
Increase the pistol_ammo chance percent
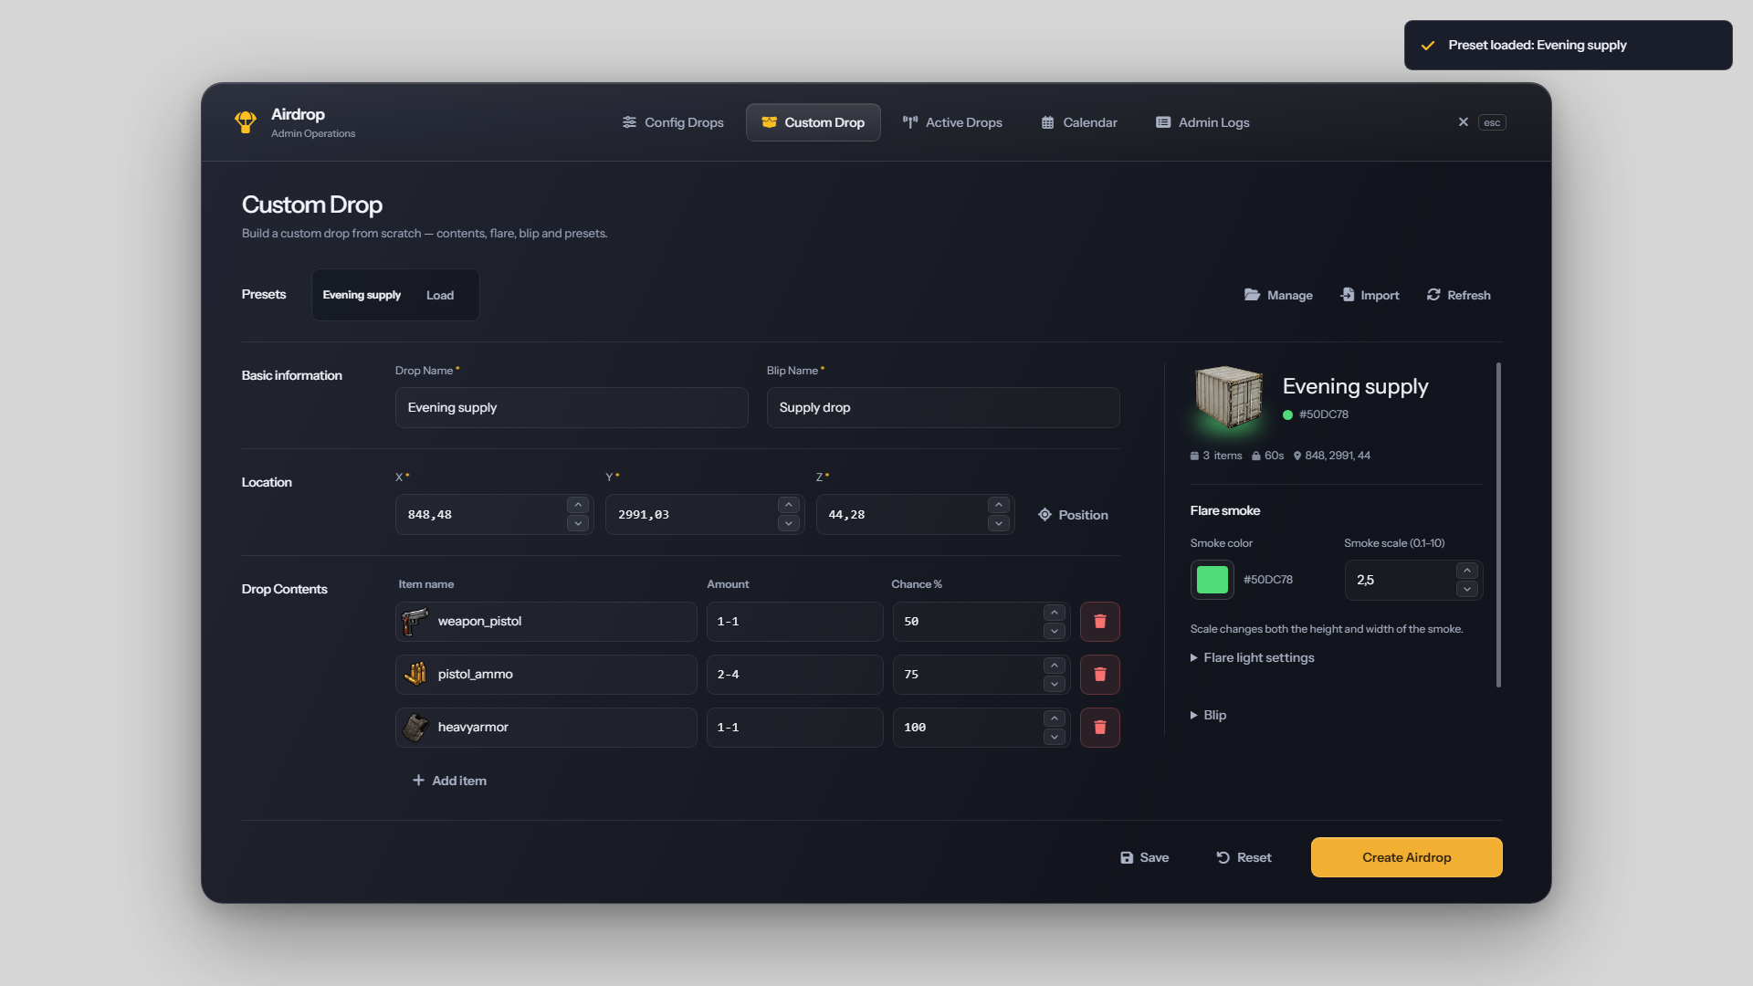coord(1055,666)
